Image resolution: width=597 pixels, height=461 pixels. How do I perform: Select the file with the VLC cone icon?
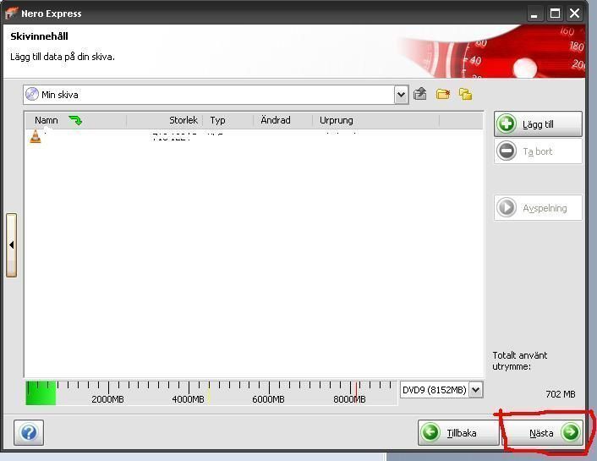click(35, 136)
